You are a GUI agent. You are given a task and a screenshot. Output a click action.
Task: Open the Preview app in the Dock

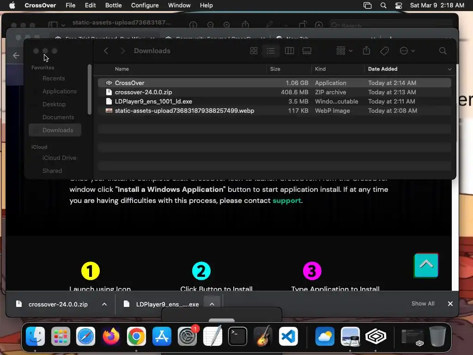[x=350, y=336]
